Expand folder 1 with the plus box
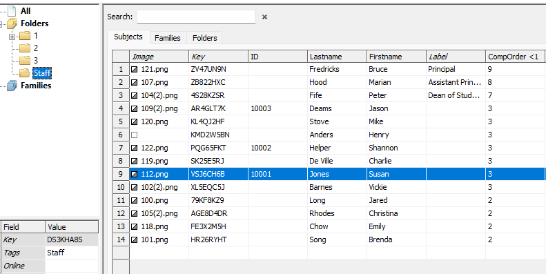 pos(12,36)
